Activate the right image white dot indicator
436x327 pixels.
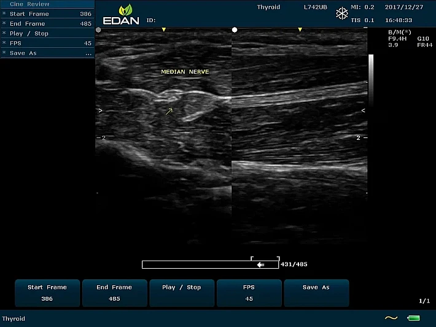tap(235, 29)
